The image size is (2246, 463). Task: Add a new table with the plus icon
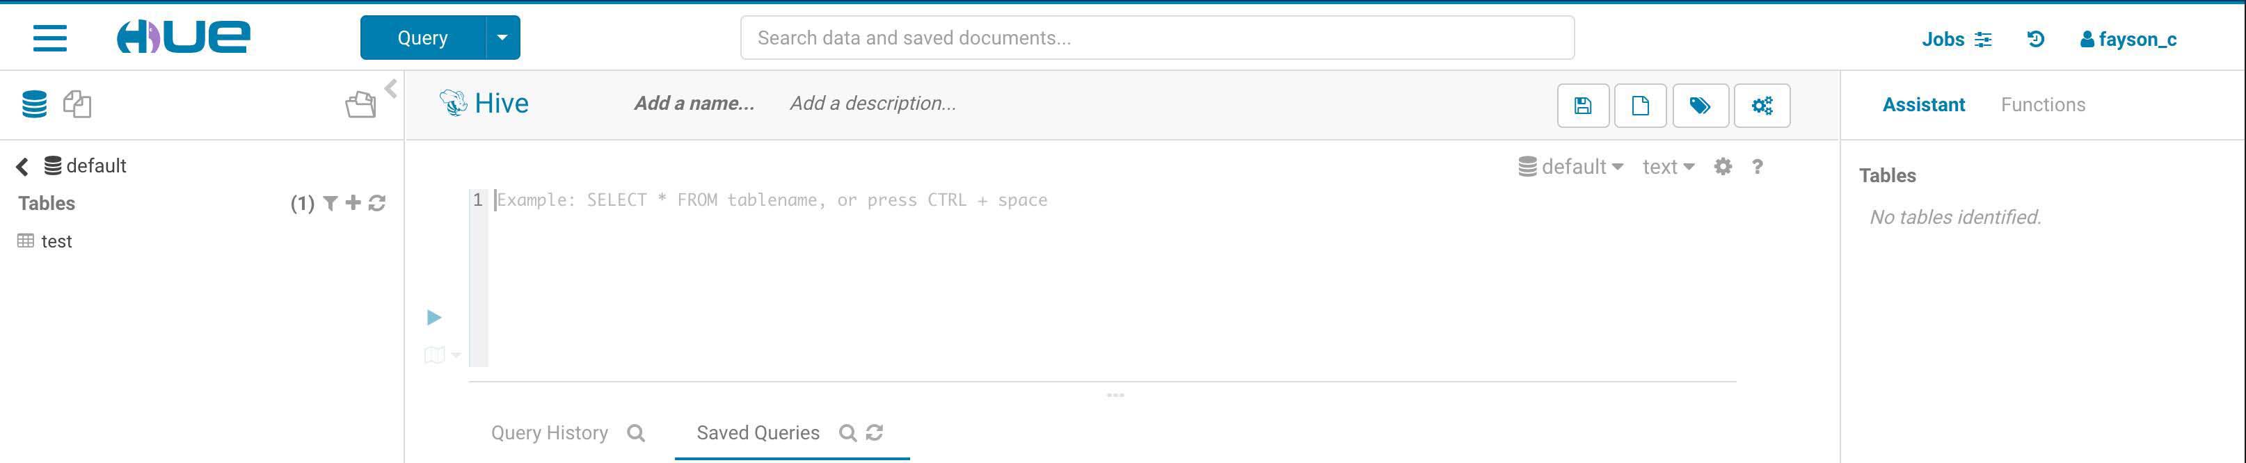tap(353, 203)
